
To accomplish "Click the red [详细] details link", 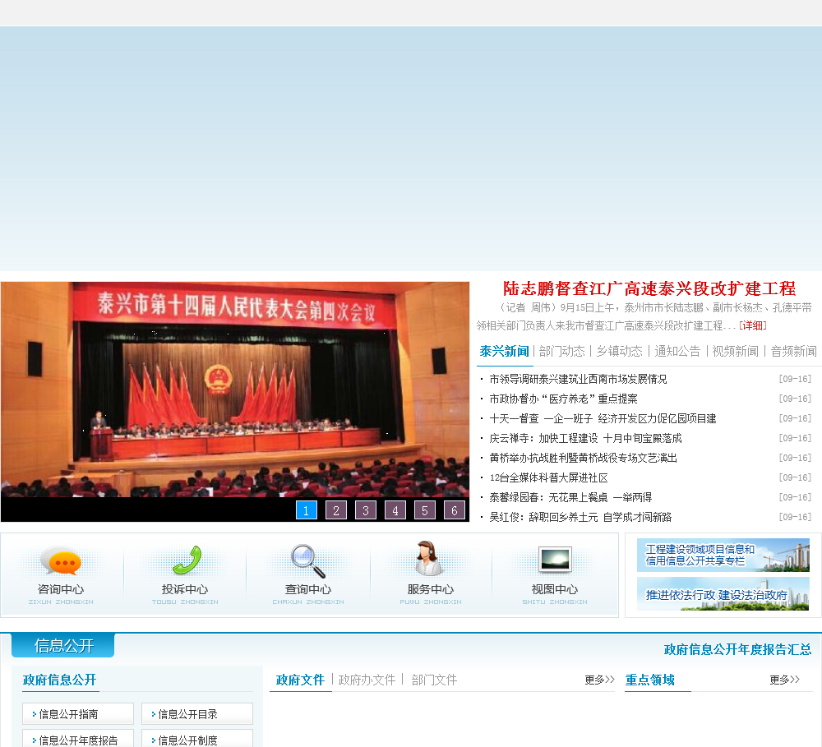I will pyautogui.click(x=753, y=325).
